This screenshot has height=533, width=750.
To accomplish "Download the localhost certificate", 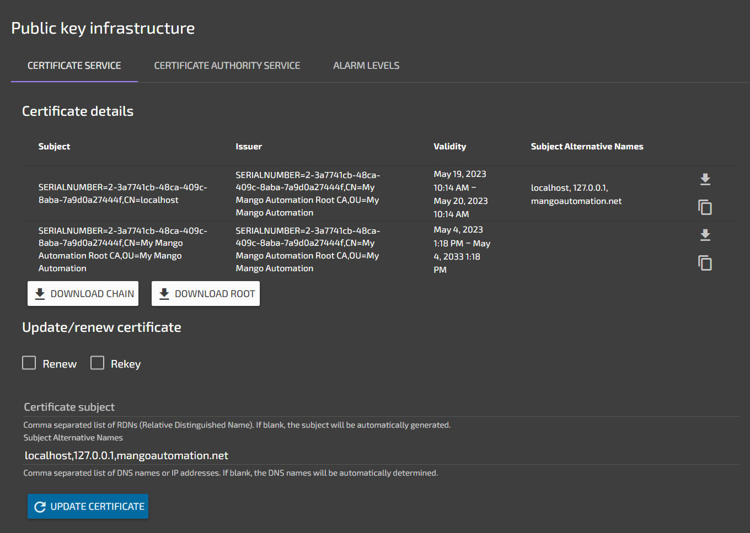I will pyautogui.click(x=705, y=179).
